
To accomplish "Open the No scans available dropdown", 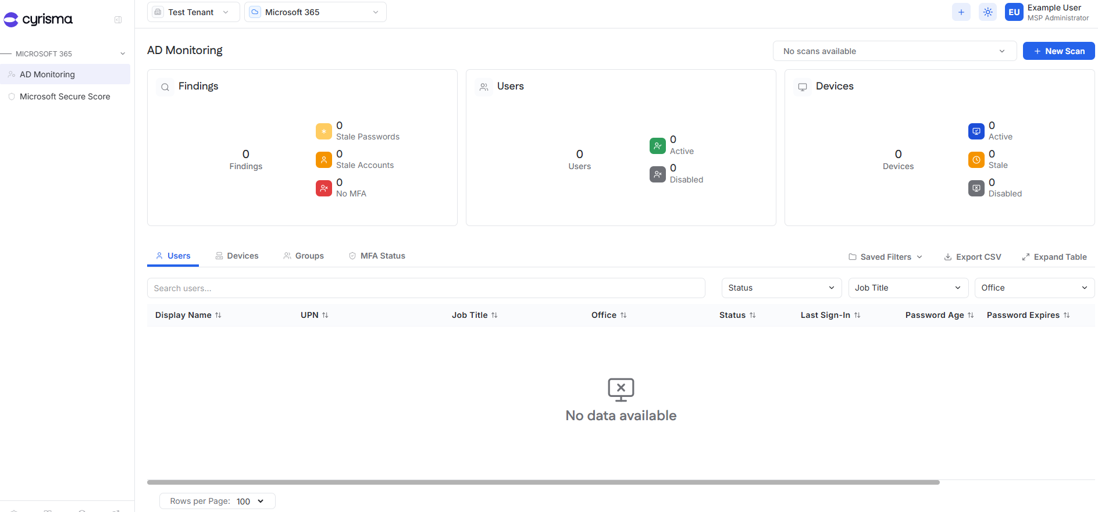I will pyautogui.click(x=894, y=51).
